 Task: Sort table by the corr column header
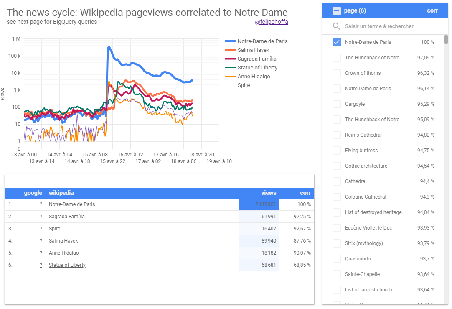click(305, 193)
